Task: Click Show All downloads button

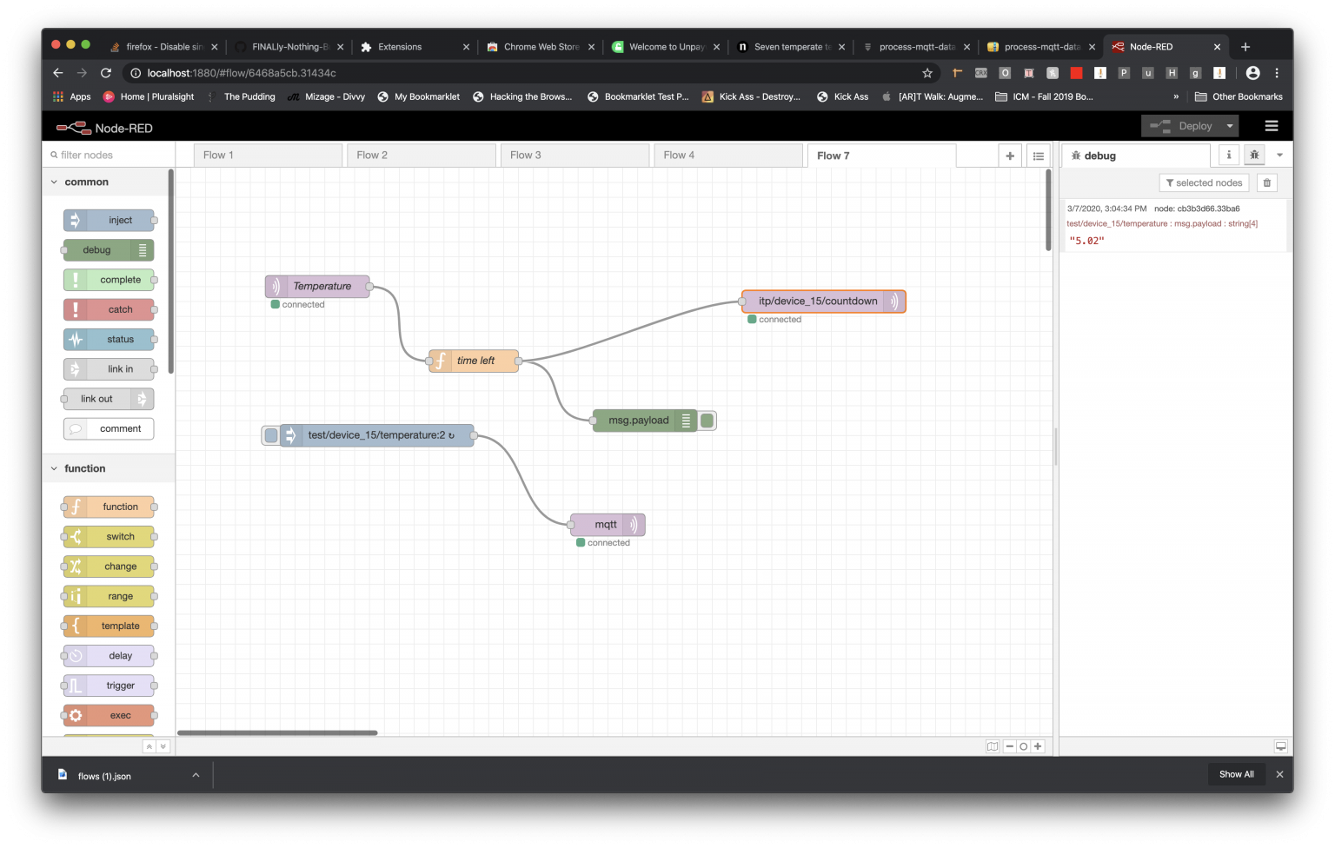Action: (1236, 774)
